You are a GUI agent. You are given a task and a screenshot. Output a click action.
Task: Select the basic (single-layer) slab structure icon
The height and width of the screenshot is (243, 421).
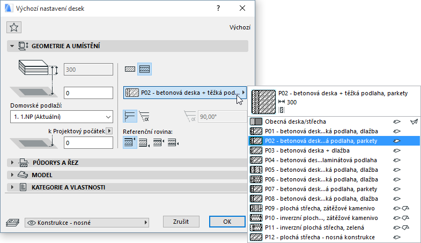[x=130, y=70]
